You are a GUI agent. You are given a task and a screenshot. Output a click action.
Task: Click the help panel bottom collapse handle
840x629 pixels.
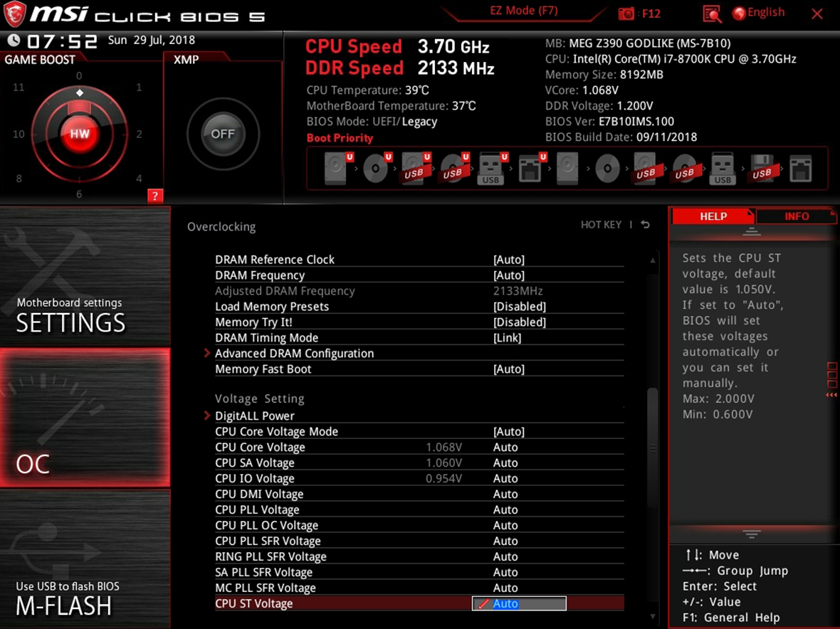coord(751,534)
